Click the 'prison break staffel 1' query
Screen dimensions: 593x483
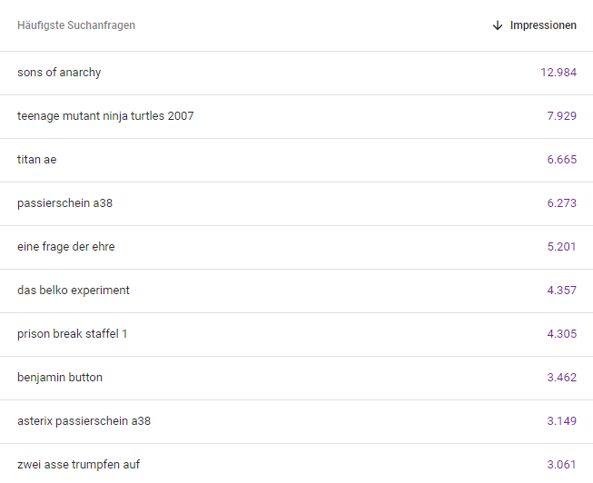73,334
